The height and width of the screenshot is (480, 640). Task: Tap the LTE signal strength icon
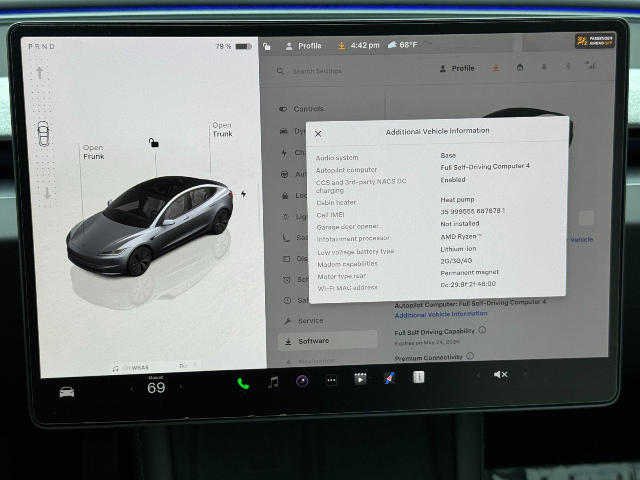coord(590,65)
